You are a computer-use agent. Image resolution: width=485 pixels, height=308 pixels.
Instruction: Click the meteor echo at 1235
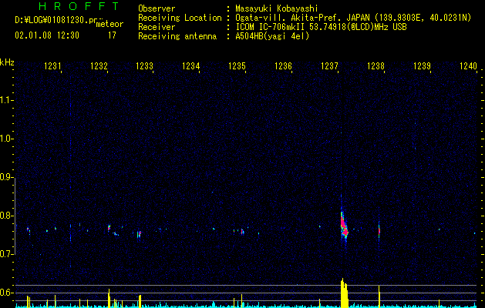click(242, 232)
